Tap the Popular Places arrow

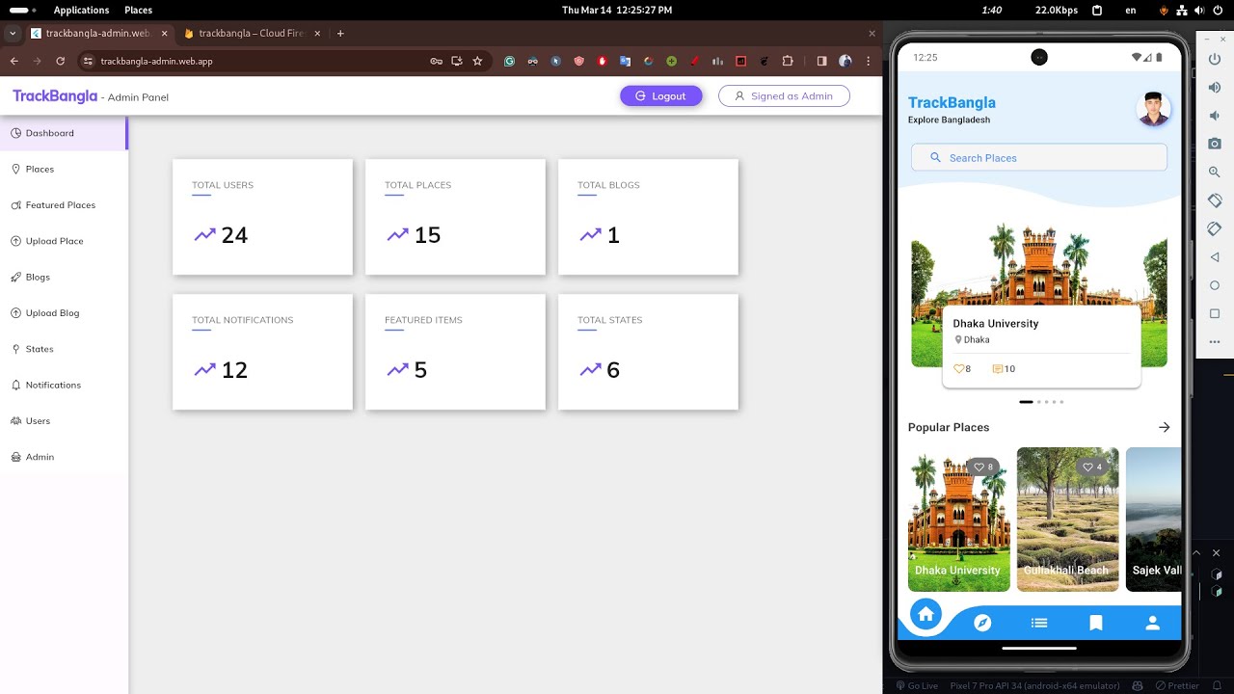click(x=1165, y=427)
